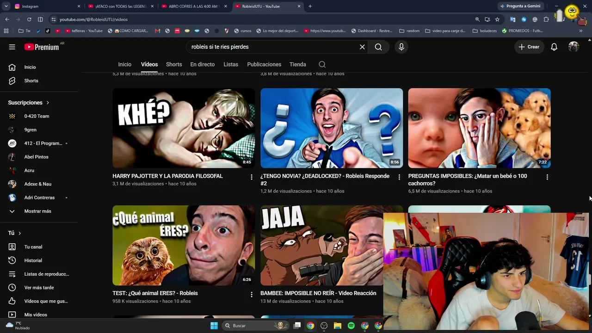
Task: Start voice search with the microphone
Action: [401, 47]
